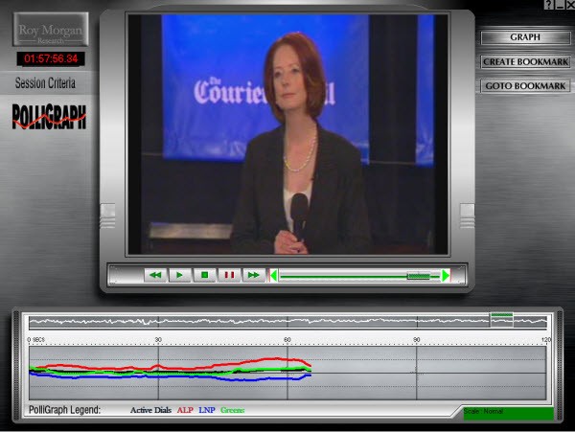Select LNP in the graph legend
575x432 pixels.
coord(208,410)
